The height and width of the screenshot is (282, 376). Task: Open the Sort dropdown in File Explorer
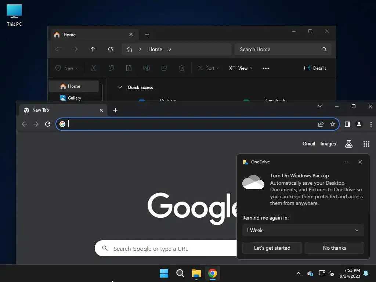coord(208,68)
